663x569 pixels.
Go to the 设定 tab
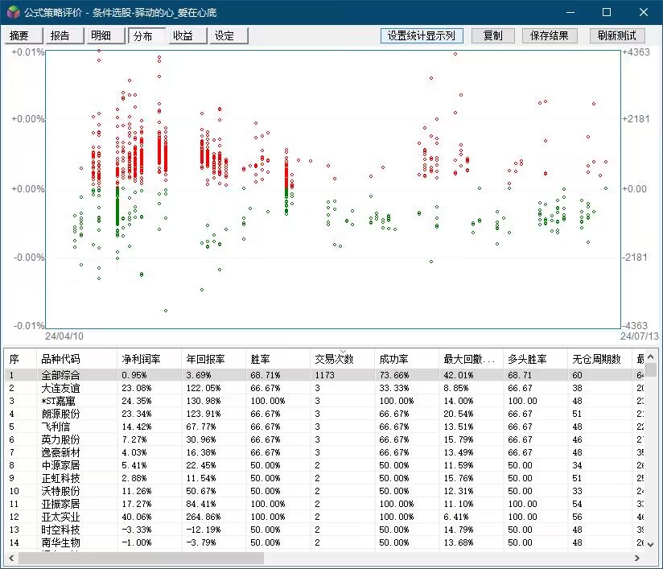[x=229, y=36]
